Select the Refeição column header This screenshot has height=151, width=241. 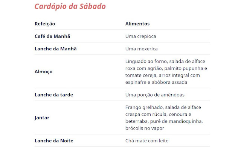click(x=45, y=24)
